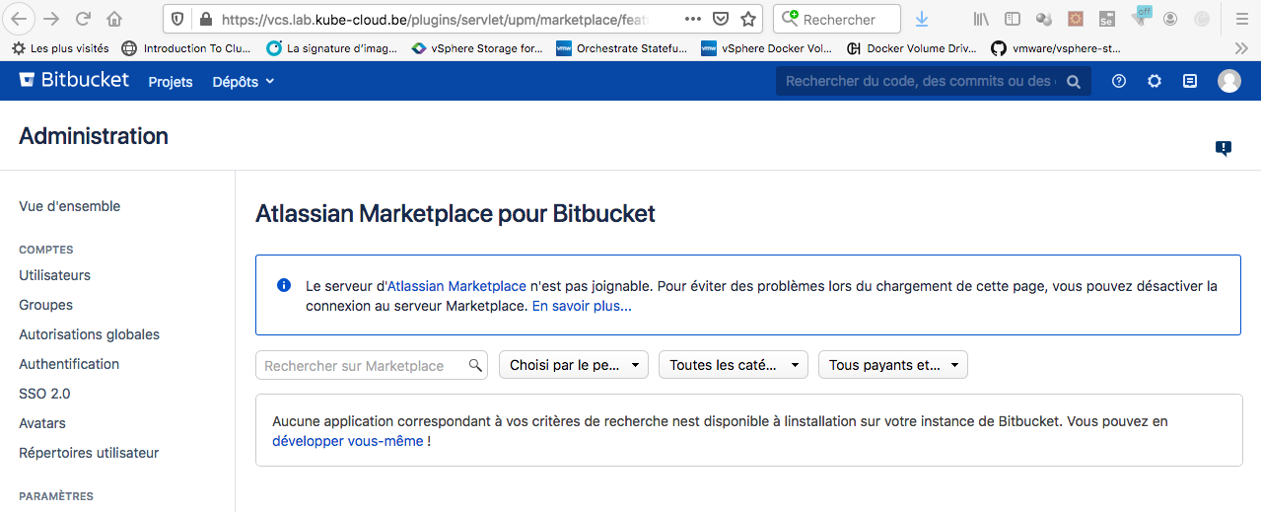This screenshot has height=512, width=1261.
Task: Toggle the Firefox sidebar icon
Action: 1013,19
